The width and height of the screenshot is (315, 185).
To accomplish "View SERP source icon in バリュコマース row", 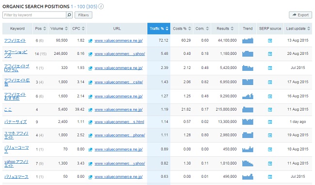I will pyautogui.click(x=270, y=177).
